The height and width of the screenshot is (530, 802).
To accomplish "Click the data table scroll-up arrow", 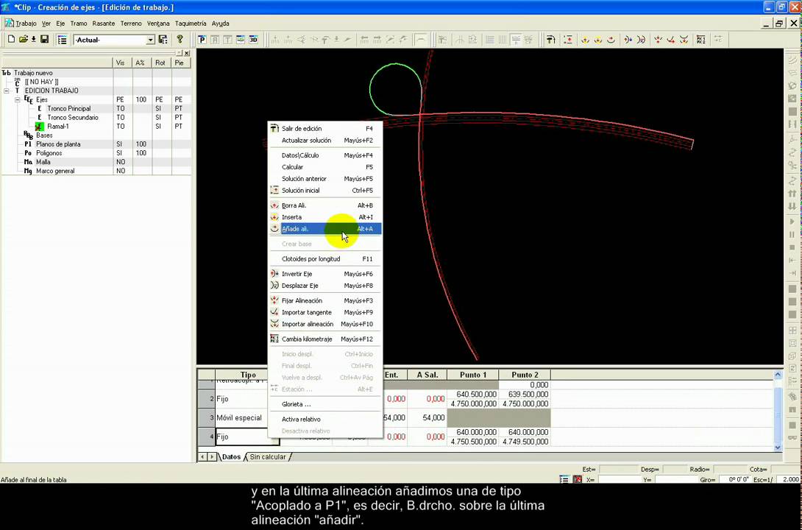I will [778, 375].
